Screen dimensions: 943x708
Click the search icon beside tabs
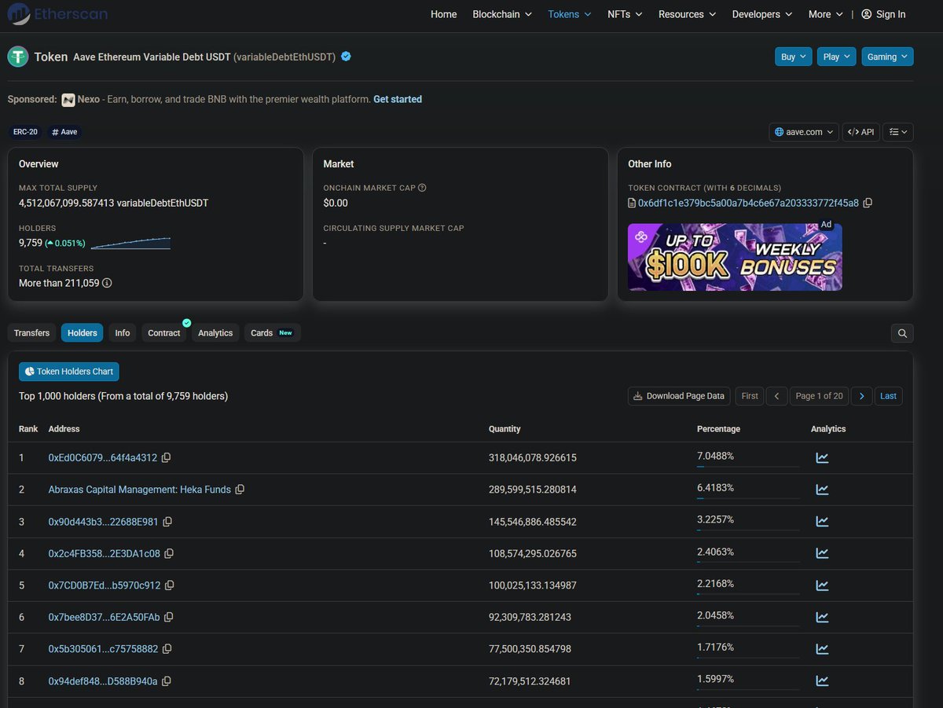(902, 333)
